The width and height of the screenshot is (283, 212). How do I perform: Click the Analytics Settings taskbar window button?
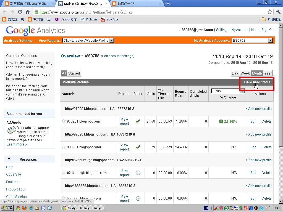coord(83,208)
